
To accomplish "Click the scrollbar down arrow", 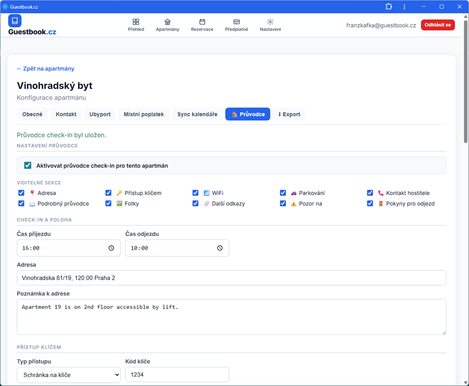I will click(x=466, y=383).
